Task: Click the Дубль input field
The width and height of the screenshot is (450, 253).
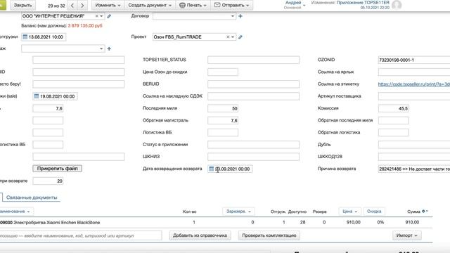Action: coord(414,145)
